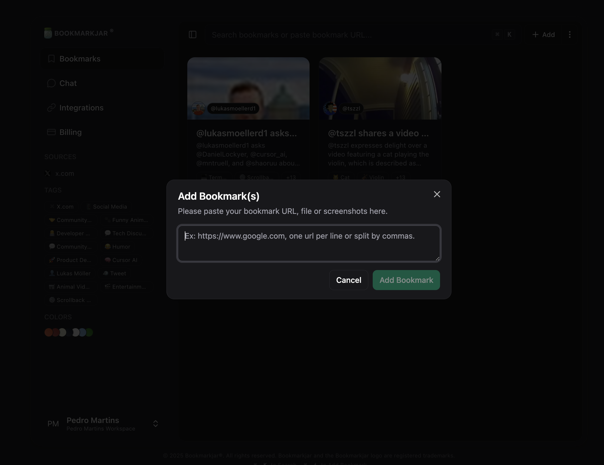This screenshot has width=604, height=465.
Task: Cancel the Add Bookmark dialog
Action: (x=348, y=280)
